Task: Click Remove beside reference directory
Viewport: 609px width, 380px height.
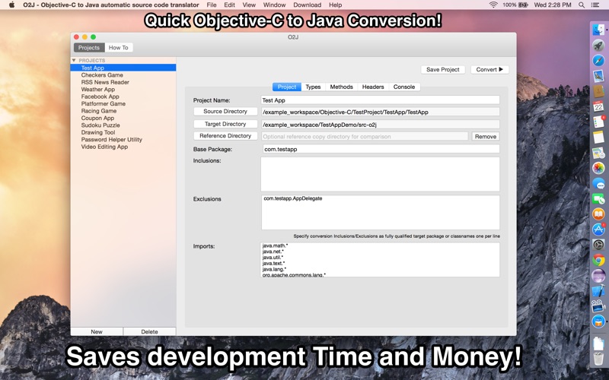Action: pos(486,137)
